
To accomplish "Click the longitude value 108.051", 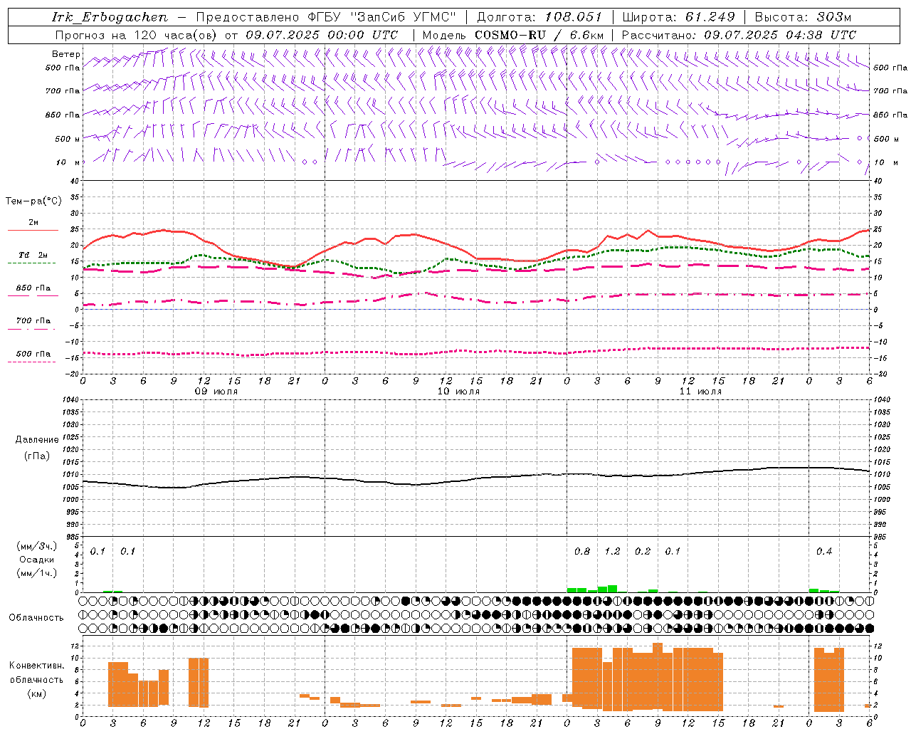I will click(573, 17).
